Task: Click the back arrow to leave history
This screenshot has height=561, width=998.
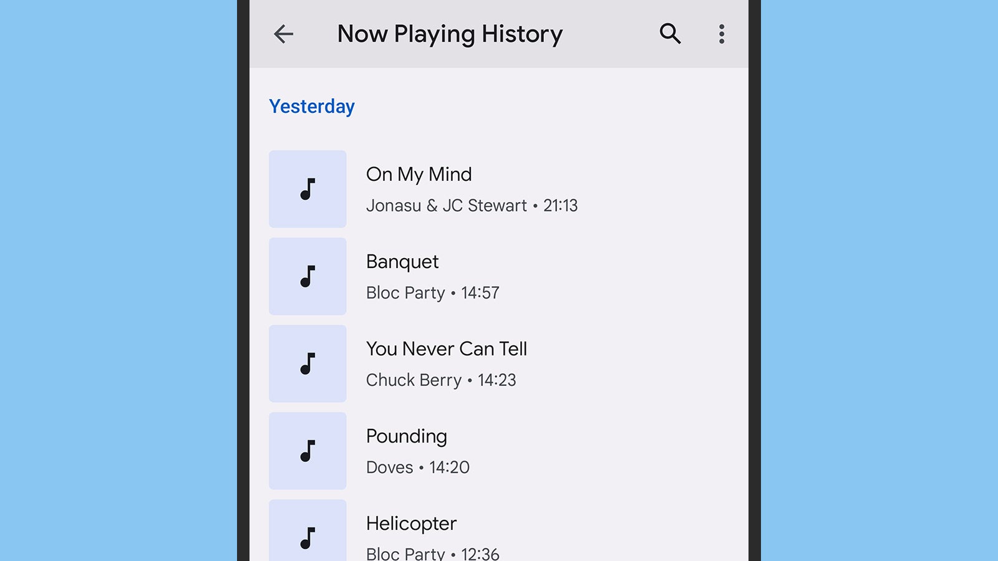Action: (284, 34)
